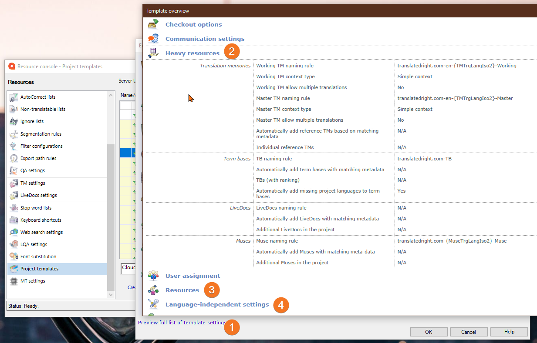537x343 pixels.
Task: Collapse the Heavy resources section
Action: [192, 53]
